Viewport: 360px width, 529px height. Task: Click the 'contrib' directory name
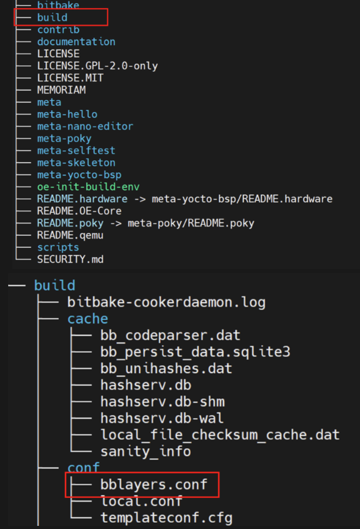[58, 29]
